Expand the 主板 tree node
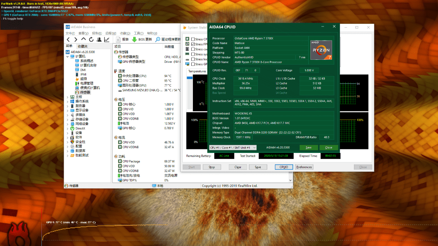This screenshot has width=438, height=246. pyautogui.click(x=67, y=97)
